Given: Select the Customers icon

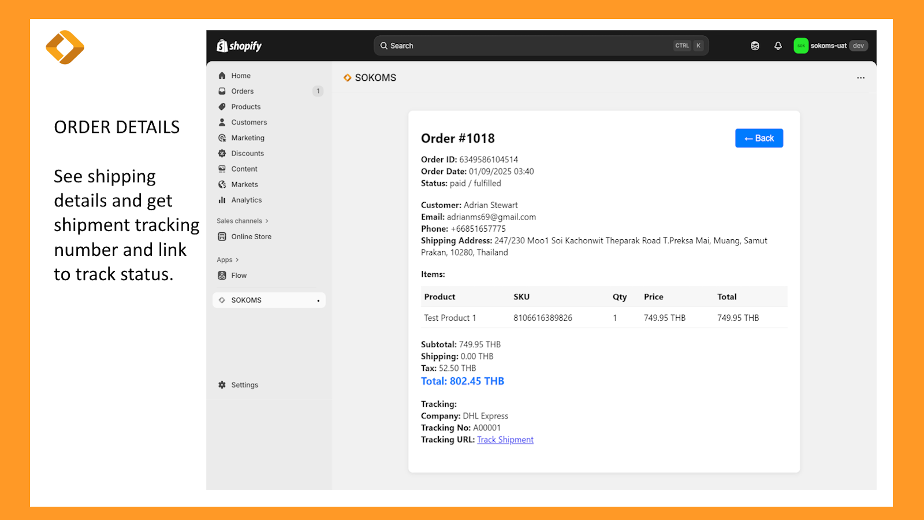Looking at the screenshot, I should click(x=222, y=122).
